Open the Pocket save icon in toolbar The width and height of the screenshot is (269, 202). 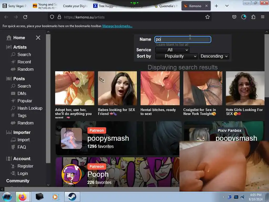[234, 17]
